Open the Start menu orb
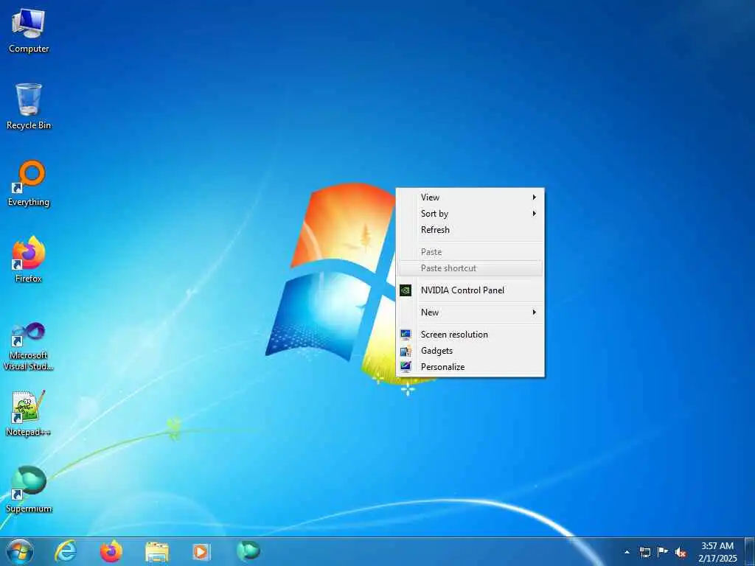Viewport: 755px width, 566px height. [20, 551]
